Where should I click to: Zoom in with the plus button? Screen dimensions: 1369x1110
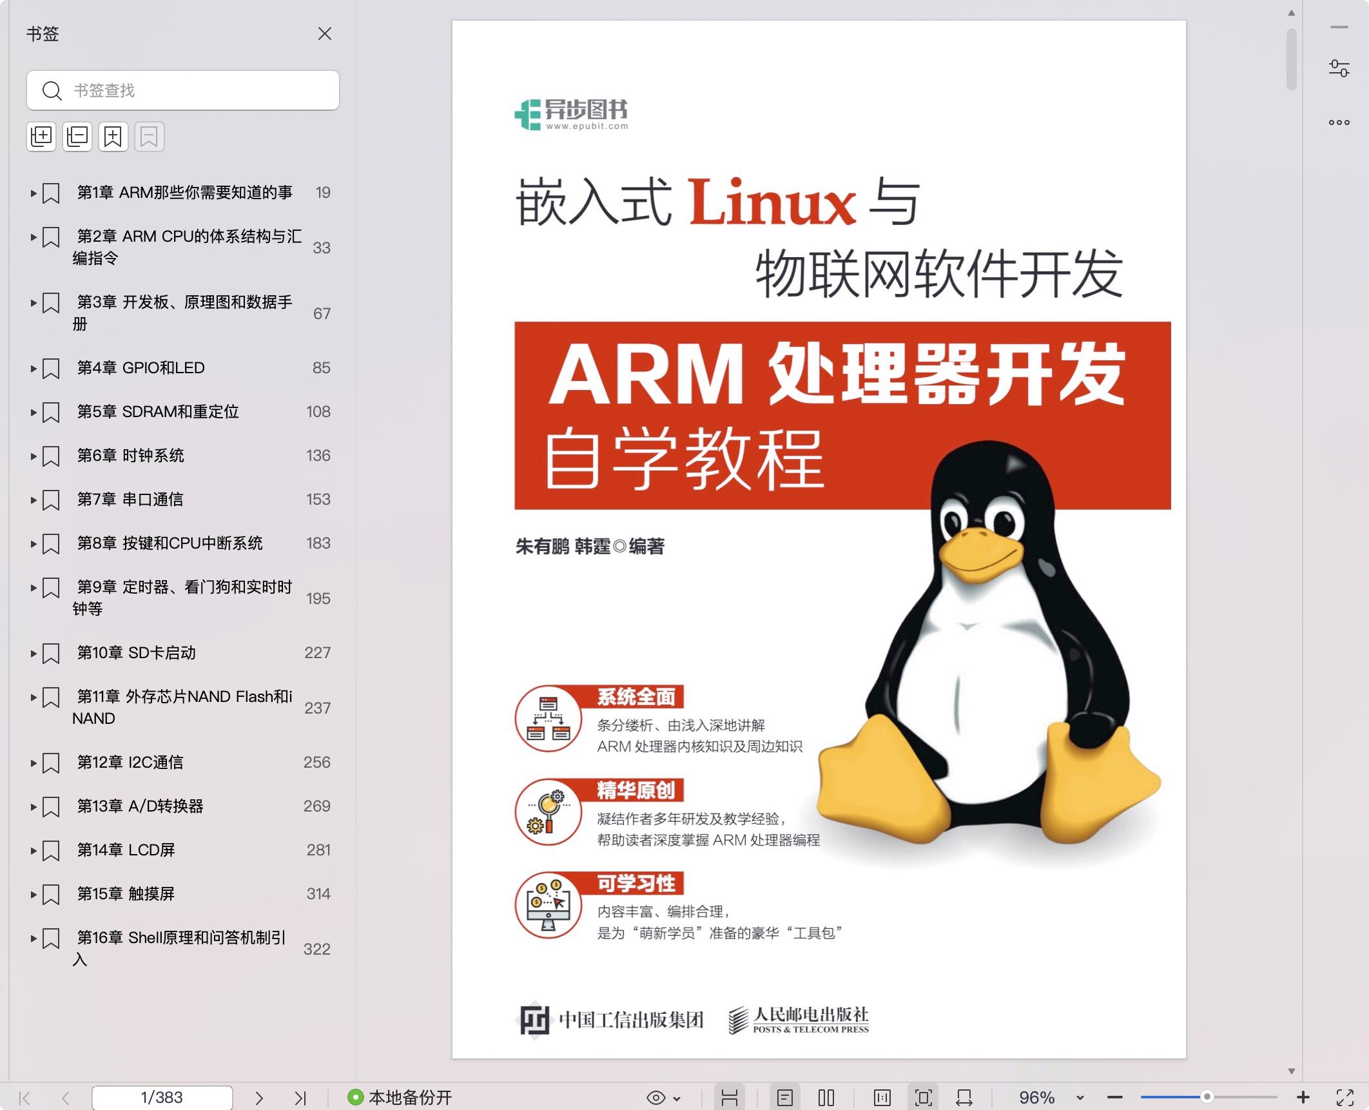(1303, 1097)
